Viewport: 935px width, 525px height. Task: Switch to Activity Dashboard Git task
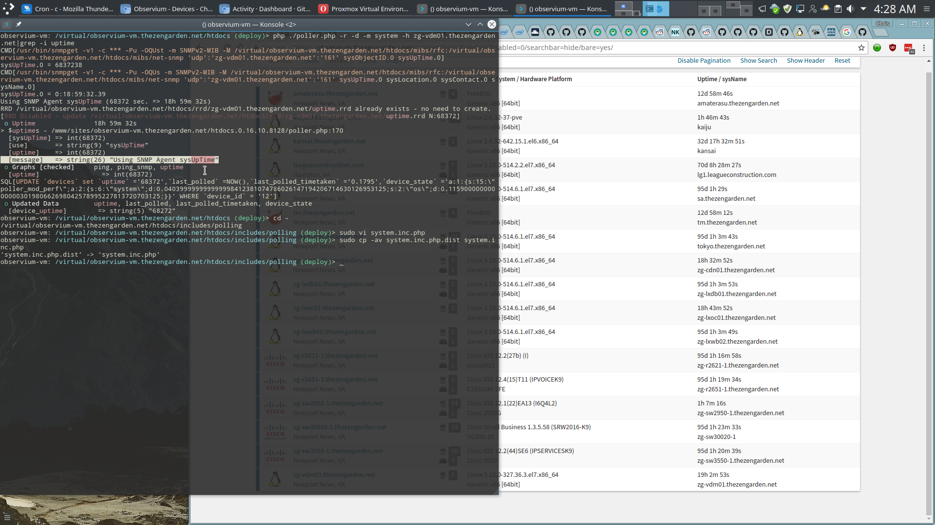pos(265,9)
